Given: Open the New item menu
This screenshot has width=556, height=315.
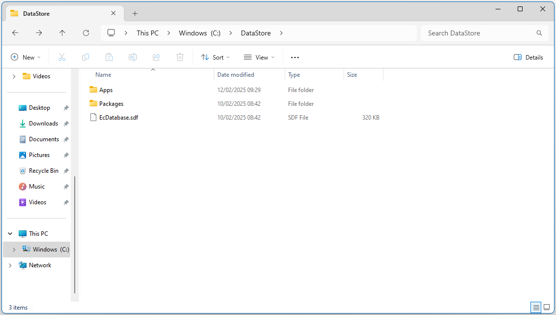Looking at the screenshot, I should 26,57.
